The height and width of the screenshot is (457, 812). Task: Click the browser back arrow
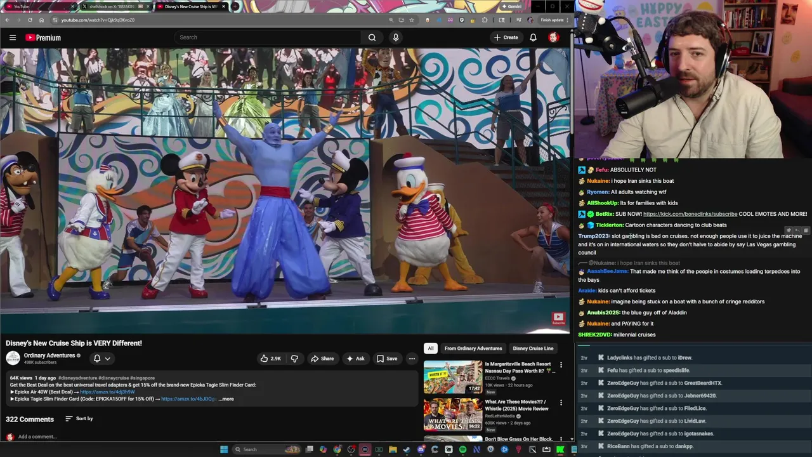(7, 20)
